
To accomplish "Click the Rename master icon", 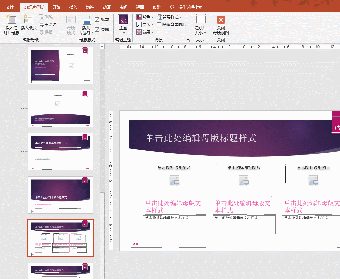I will (42, 25).
